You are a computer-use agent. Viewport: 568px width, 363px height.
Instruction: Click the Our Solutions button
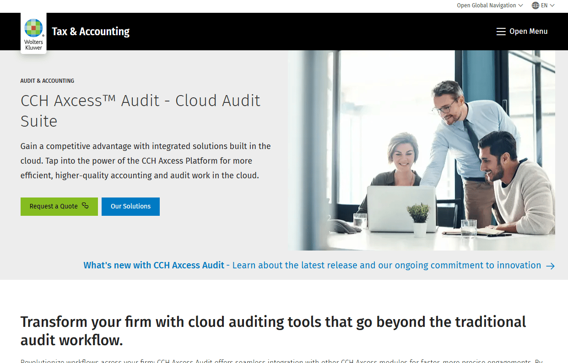(130, 207)
